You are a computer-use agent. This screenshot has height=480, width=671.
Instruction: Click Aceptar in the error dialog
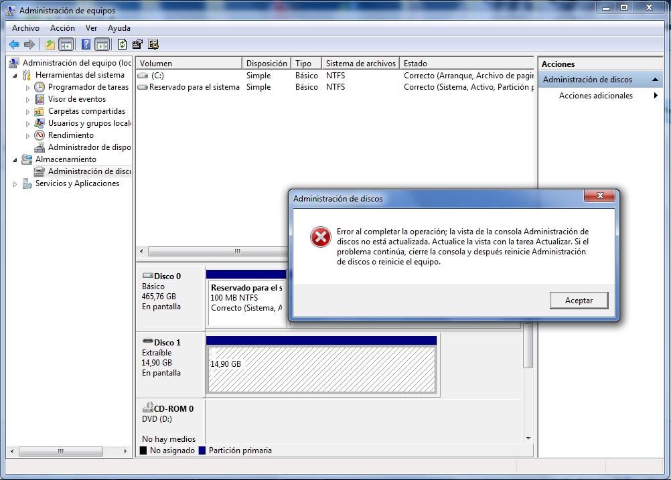click(x=579, y=301)
